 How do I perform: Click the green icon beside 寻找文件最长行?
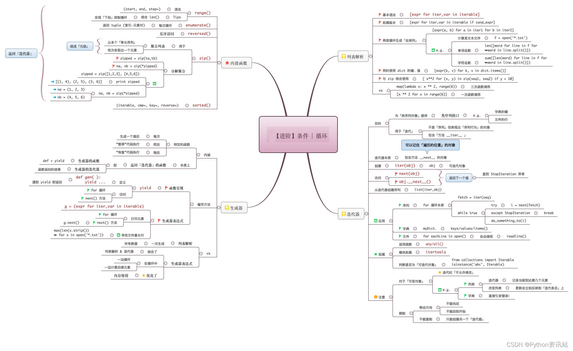click(119, 235)
